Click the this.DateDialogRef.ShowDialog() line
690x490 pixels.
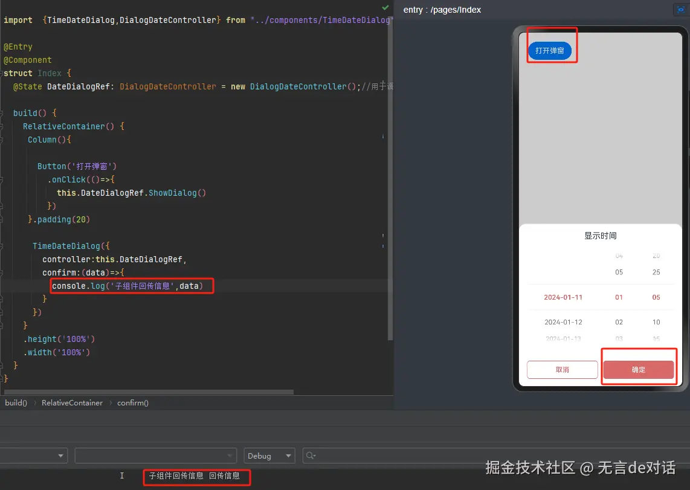click(131, 193)
